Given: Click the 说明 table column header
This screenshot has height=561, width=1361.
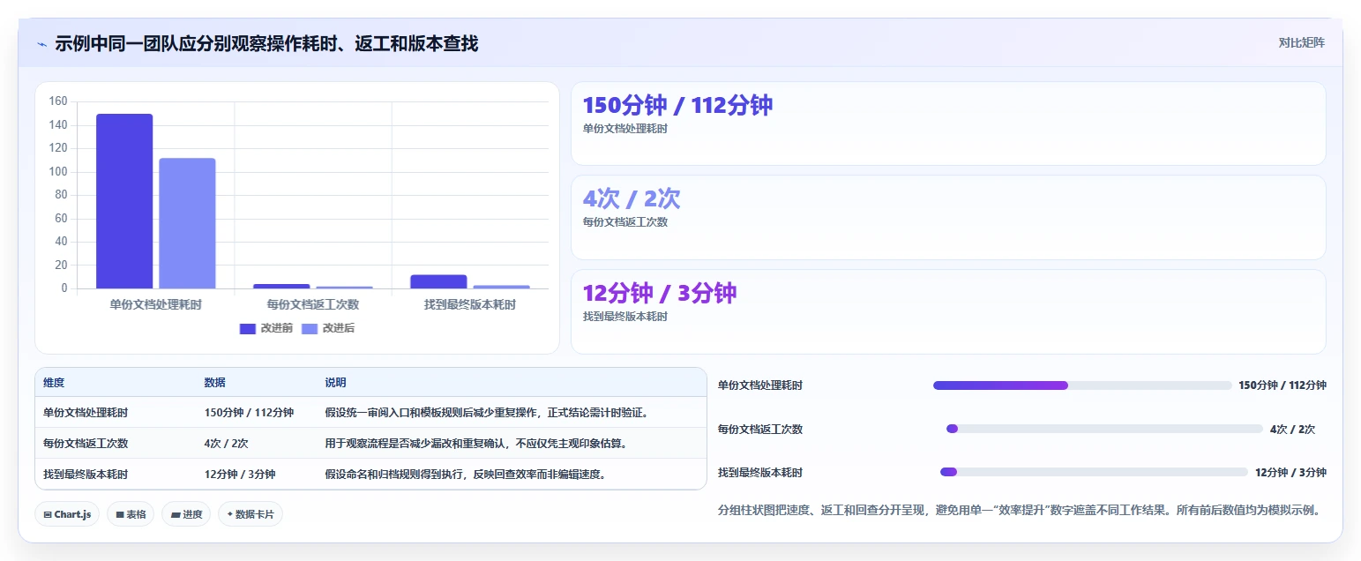Looking at the screenshot, I should (335, 383).
